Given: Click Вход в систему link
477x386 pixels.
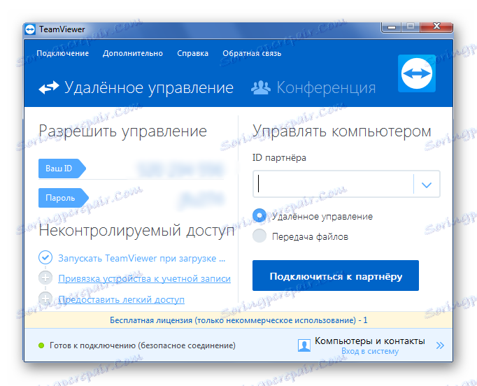Looking at the screenshot, I should tap(370, 351).
